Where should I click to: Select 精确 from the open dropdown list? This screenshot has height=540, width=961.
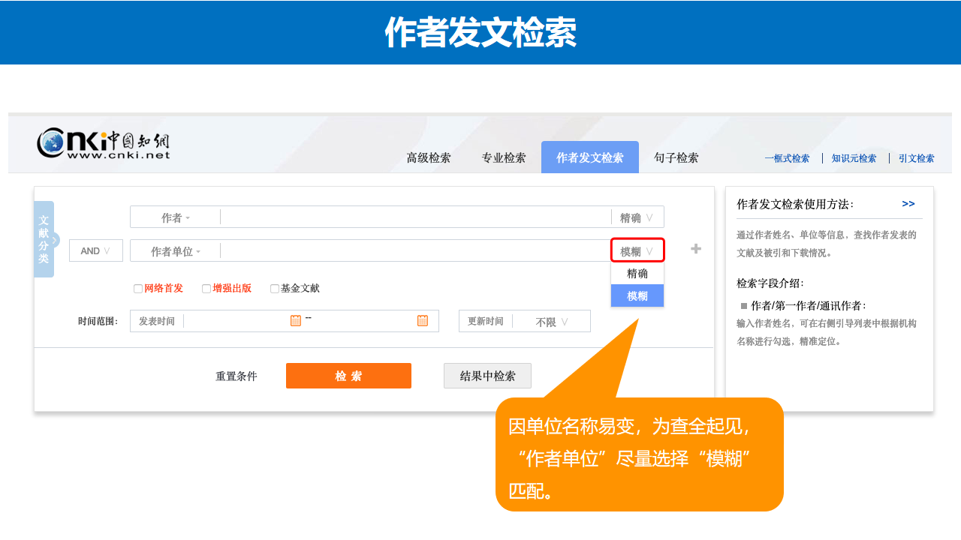pyautogui.click(x=637, y=274)
